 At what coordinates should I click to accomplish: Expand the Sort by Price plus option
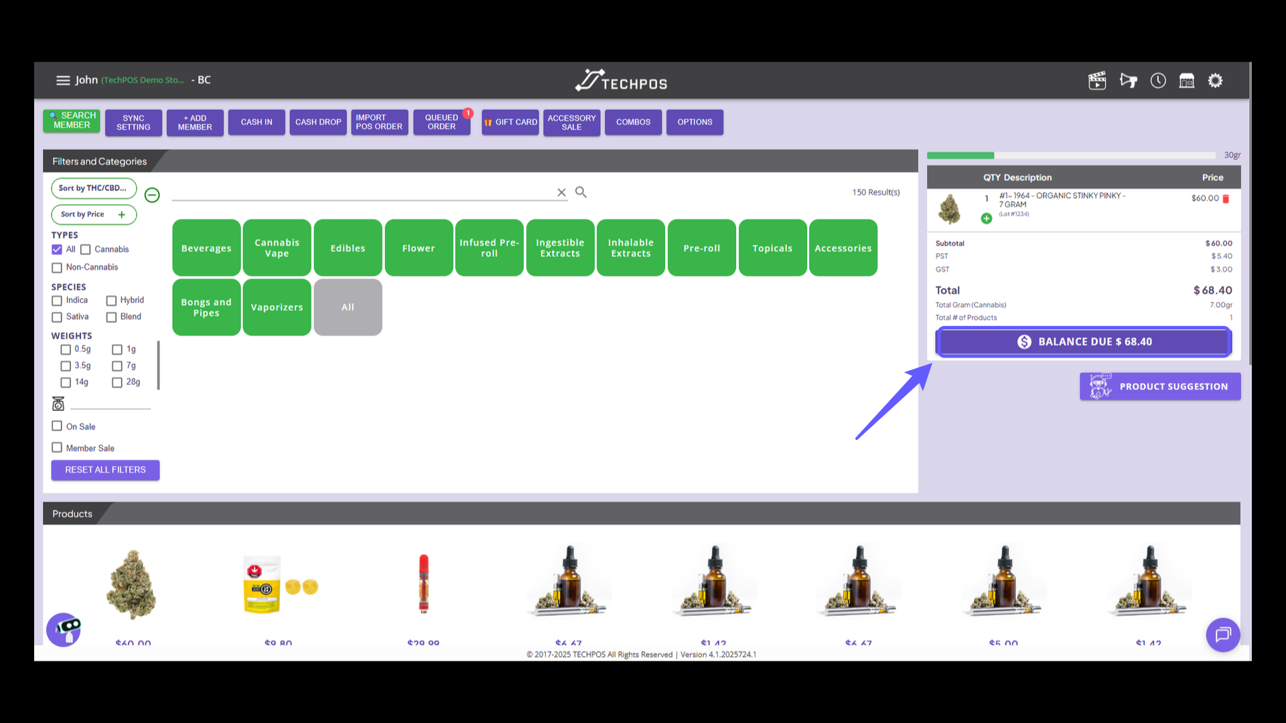click(121, 214)
